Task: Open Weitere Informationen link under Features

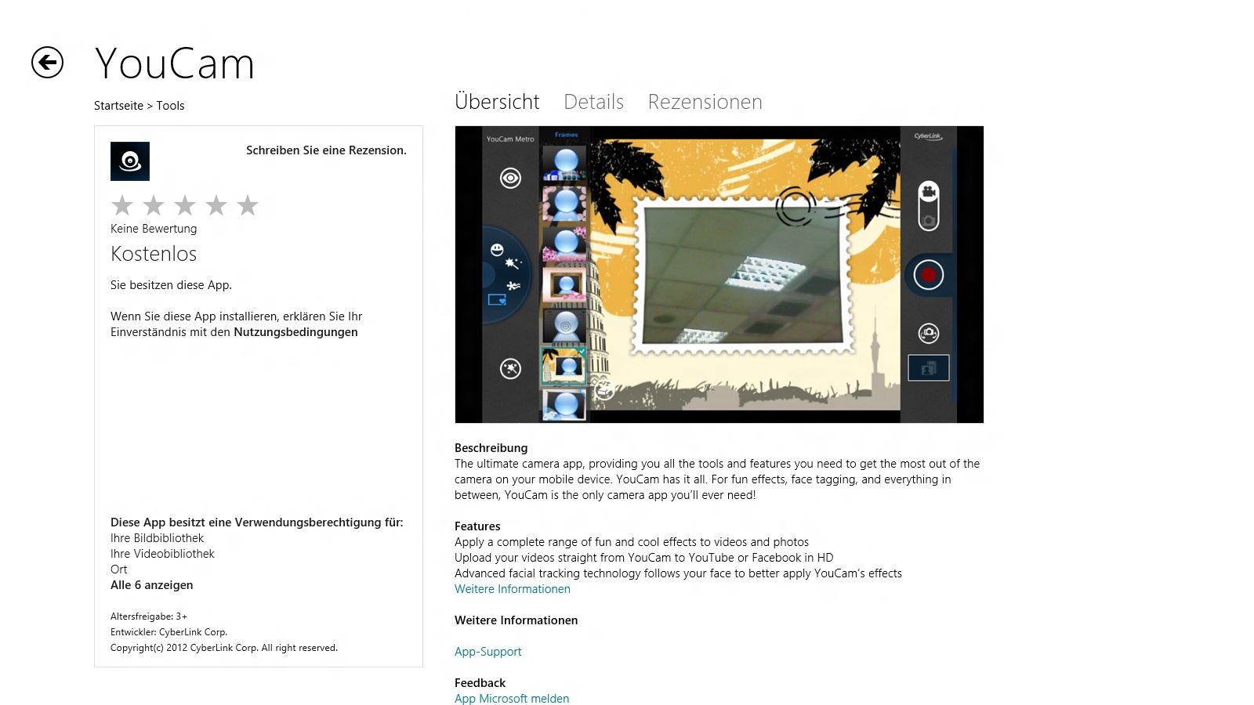Action: 513,589
